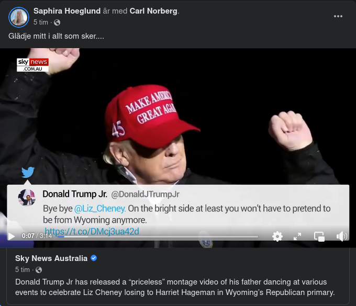Screen dimensions: 356x306
Task: Click the @Liz_Cheney mention in tweet
Action: click(x=99, y=208)
